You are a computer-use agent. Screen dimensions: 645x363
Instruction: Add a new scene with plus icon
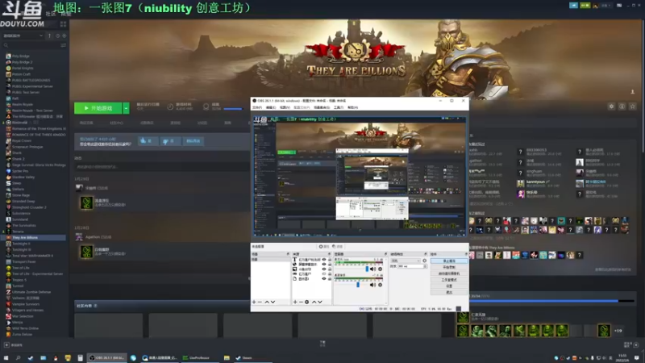pos(254,302)
